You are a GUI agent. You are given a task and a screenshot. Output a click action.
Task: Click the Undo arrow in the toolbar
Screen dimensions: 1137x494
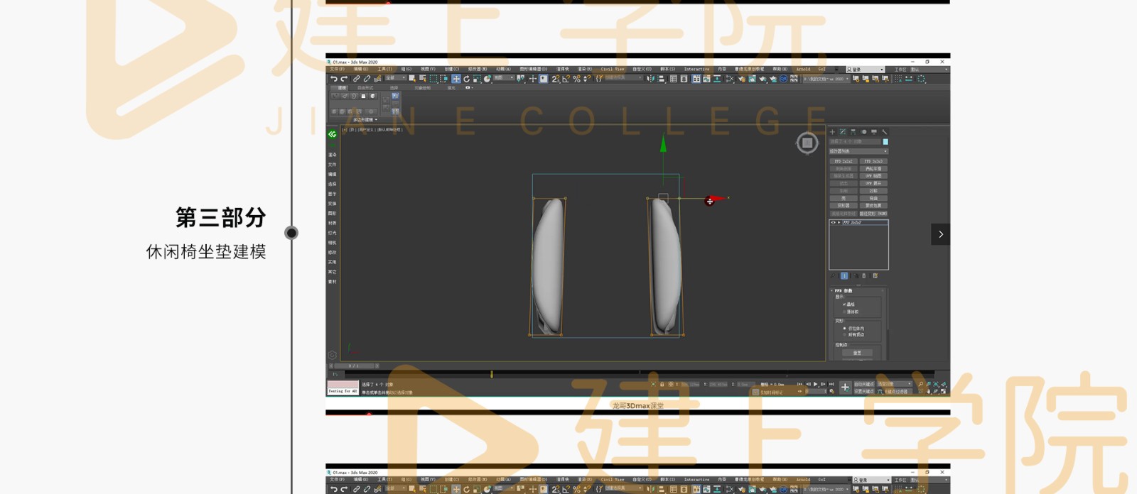coord(333,79)
